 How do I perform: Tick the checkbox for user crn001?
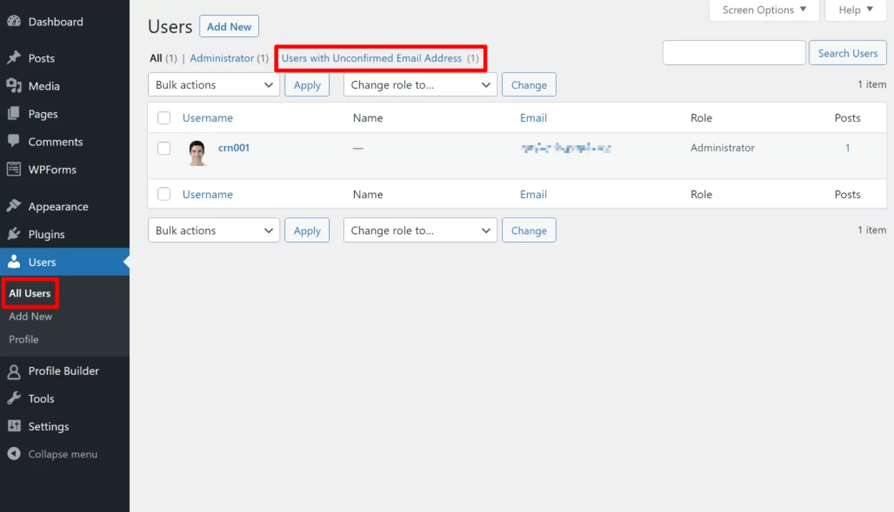pos(164,148)
